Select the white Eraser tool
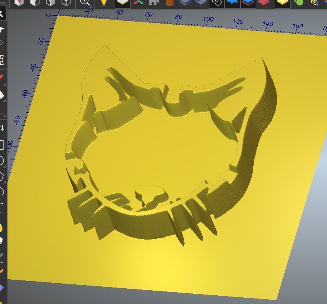 [2, 94]
